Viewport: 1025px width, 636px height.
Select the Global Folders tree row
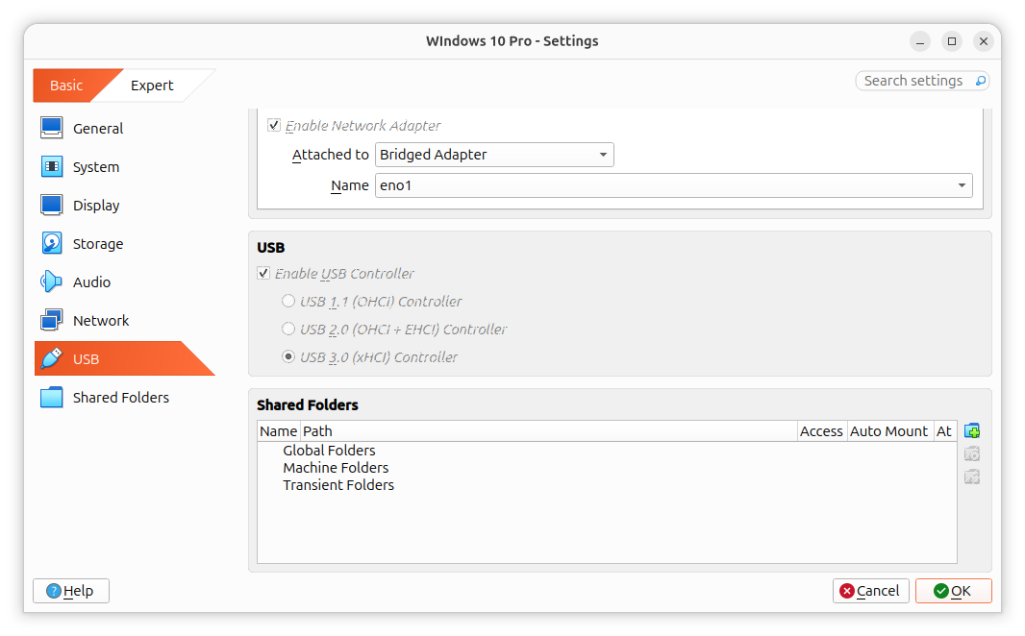[x=607, y=451]
